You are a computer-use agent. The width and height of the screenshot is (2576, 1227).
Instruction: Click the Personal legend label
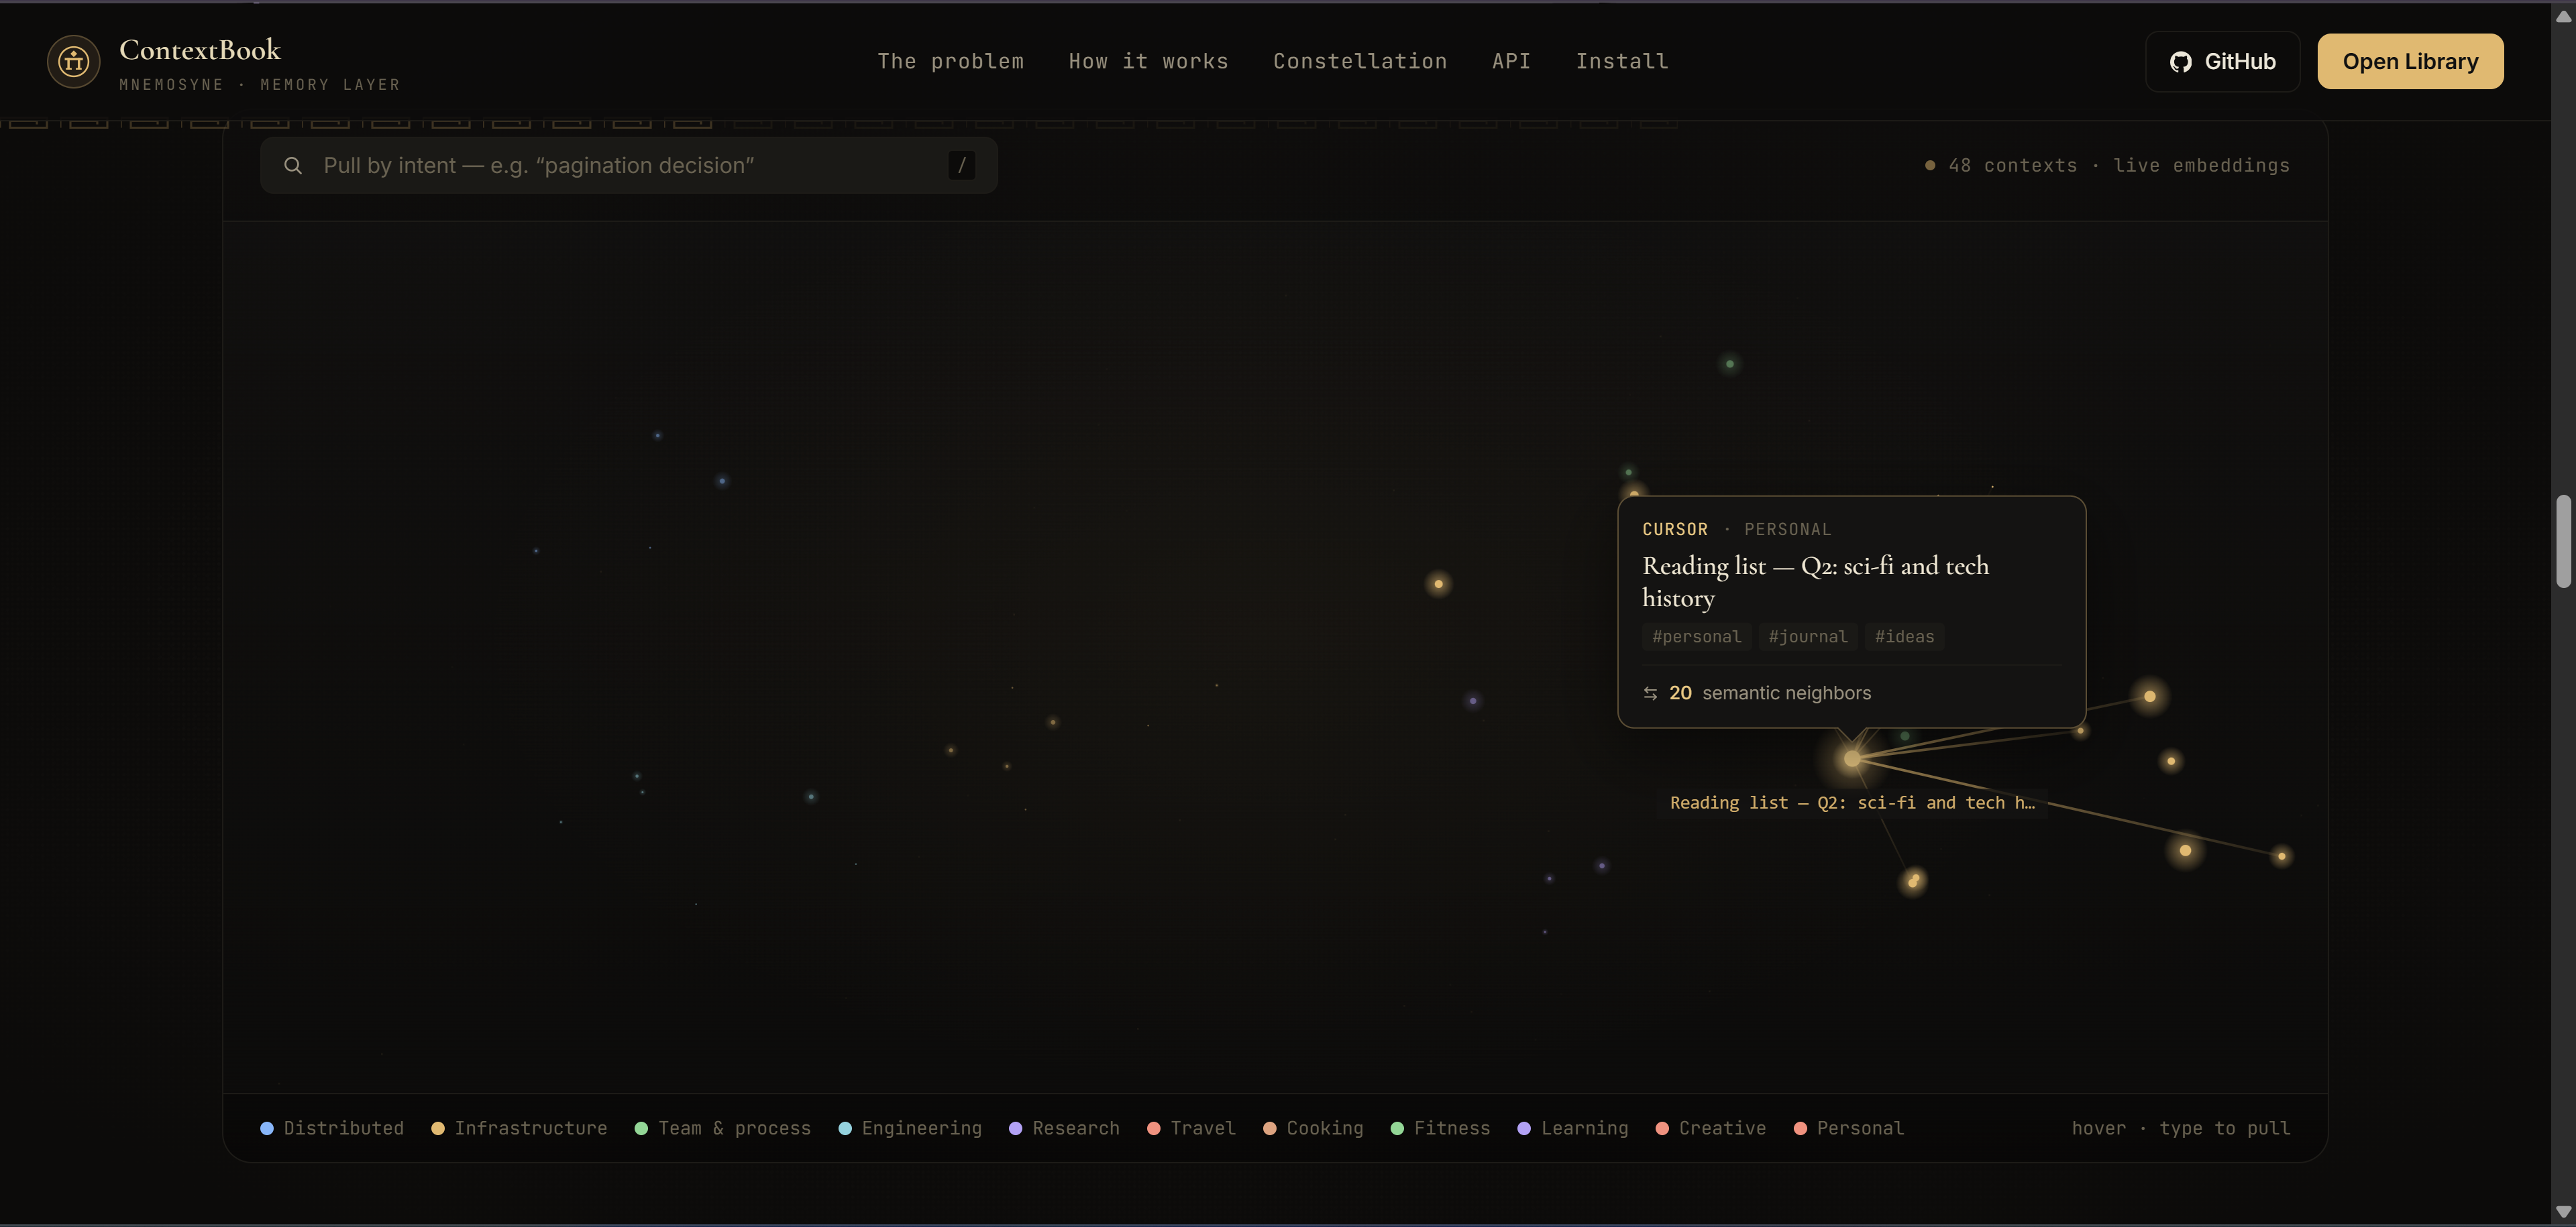(1860, 1128)
